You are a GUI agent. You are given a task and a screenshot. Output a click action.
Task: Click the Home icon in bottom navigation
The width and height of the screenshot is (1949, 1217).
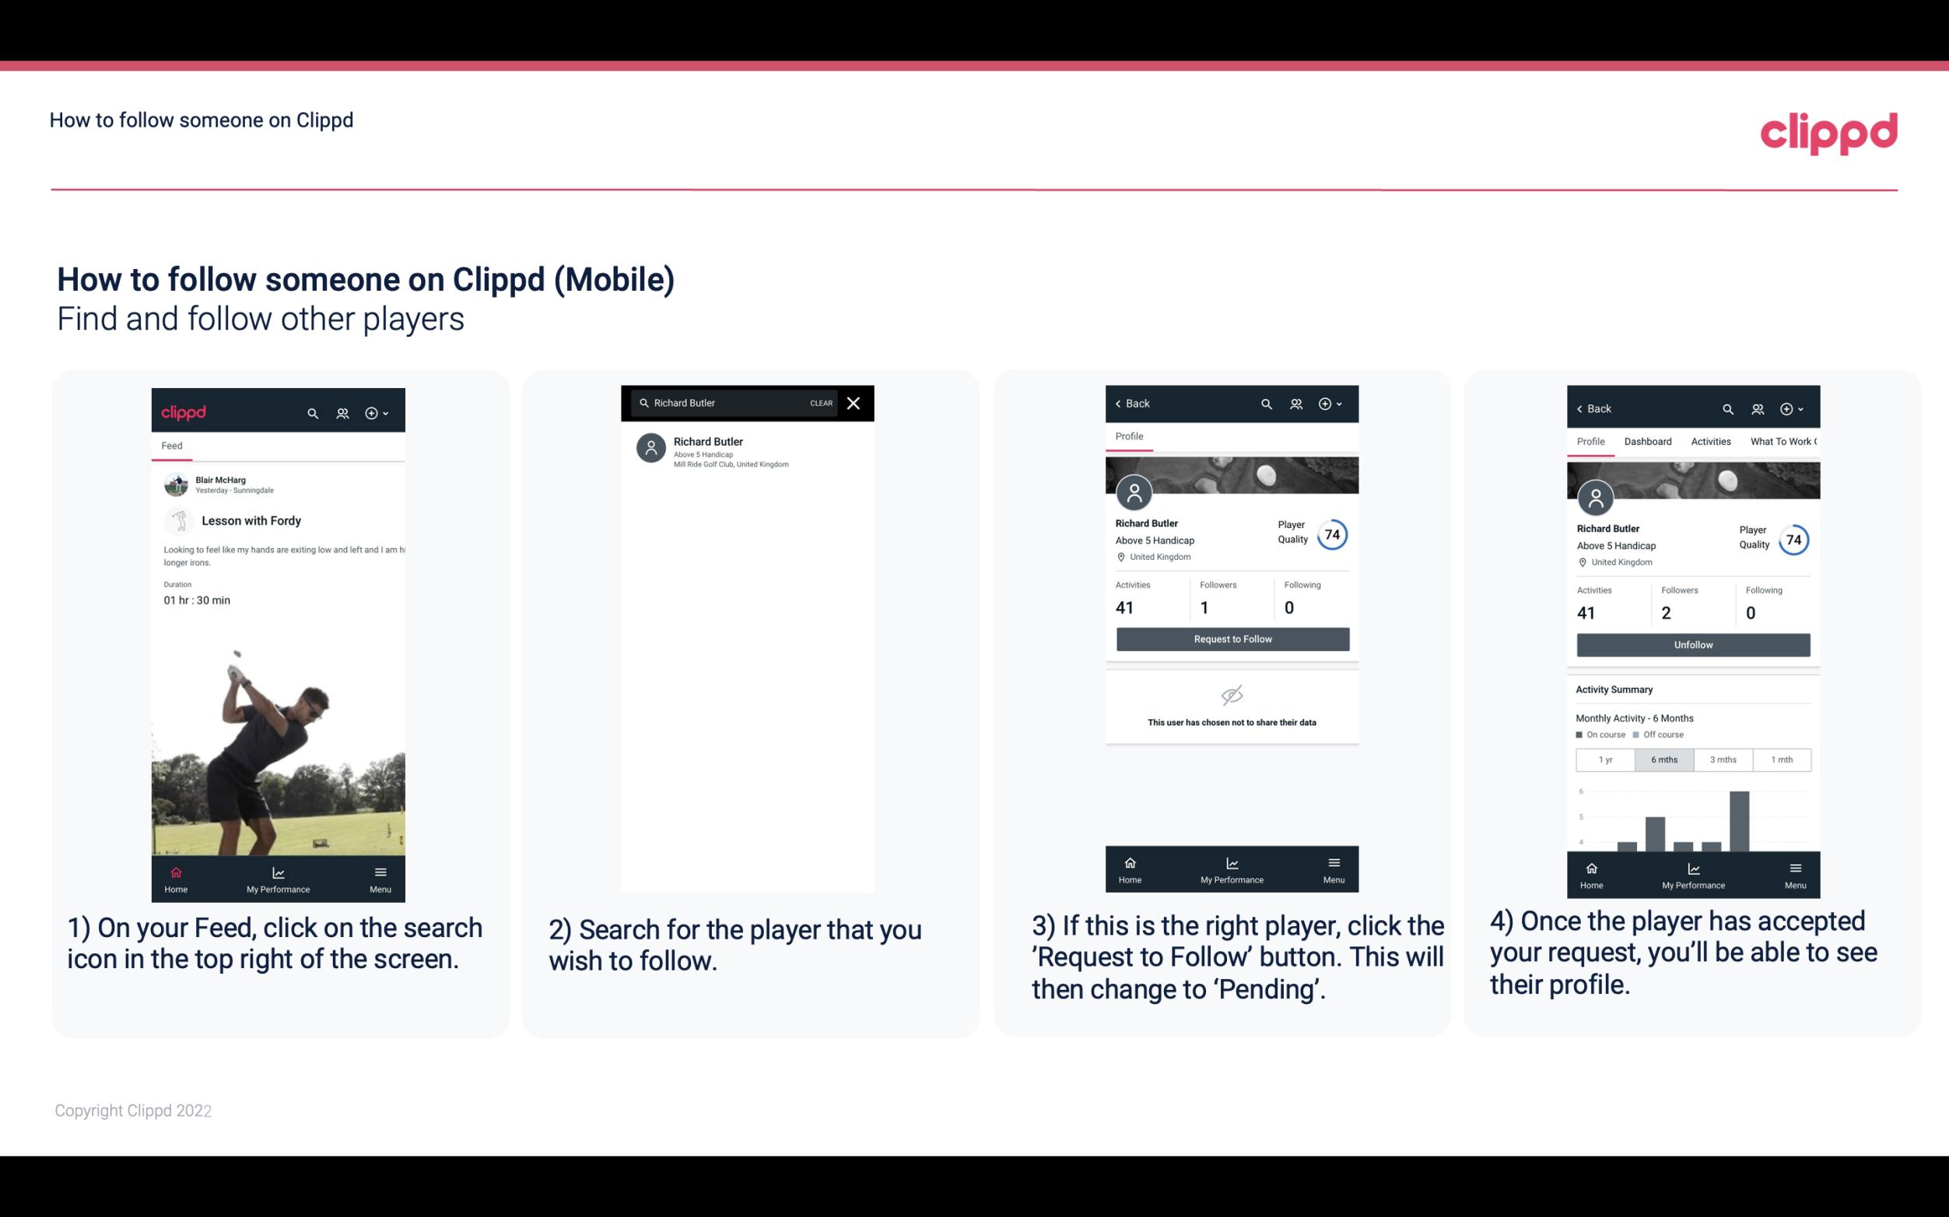click(175, 872)
